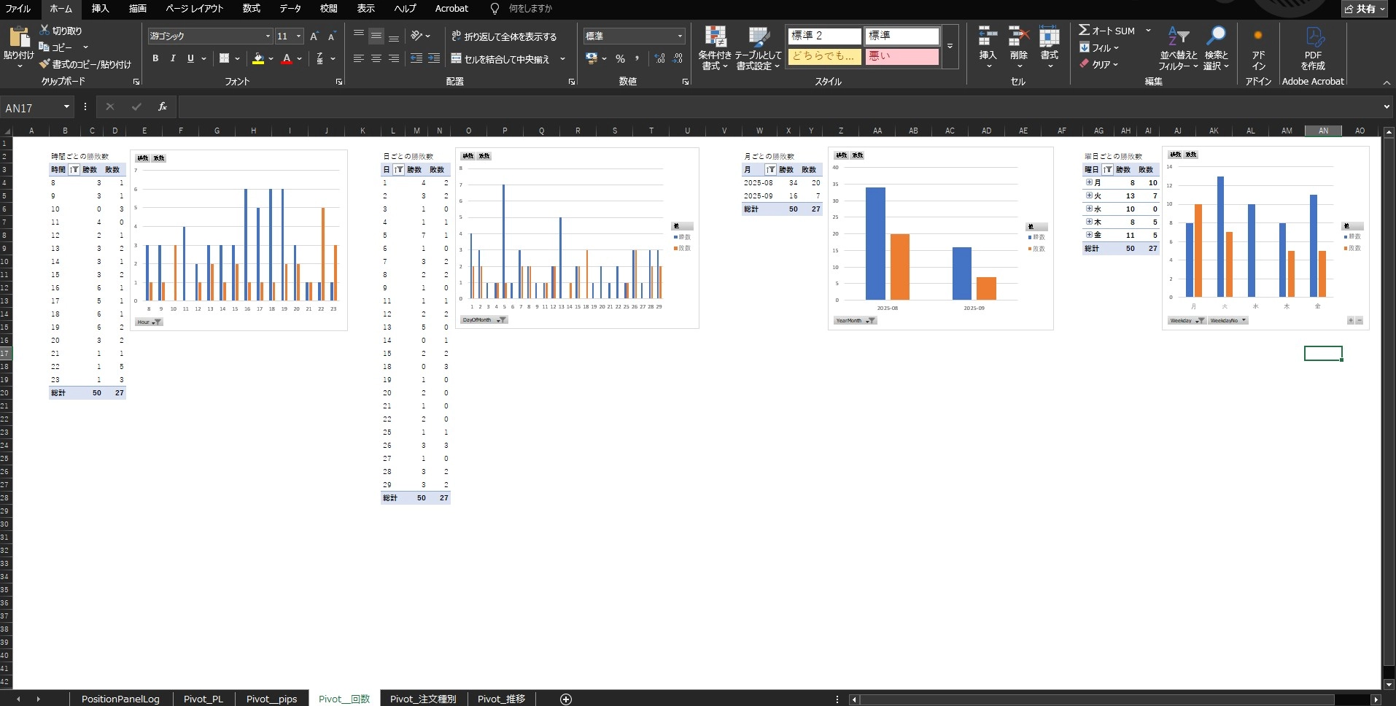Open the Pivot_推移 sheet tab

click(x=502, y=699)
